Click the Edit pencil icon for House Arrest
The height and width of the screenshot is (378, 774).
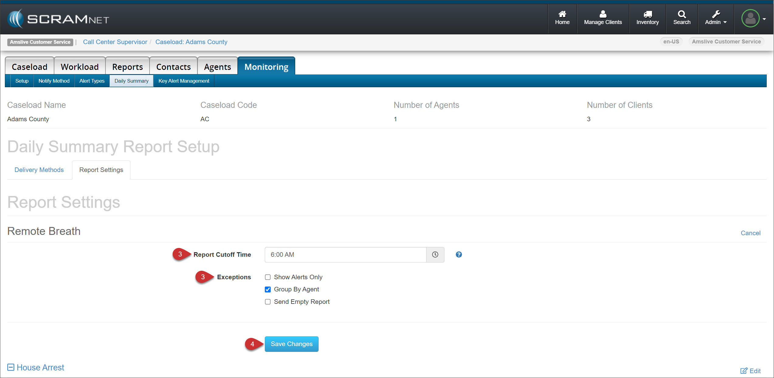(744, 371)
